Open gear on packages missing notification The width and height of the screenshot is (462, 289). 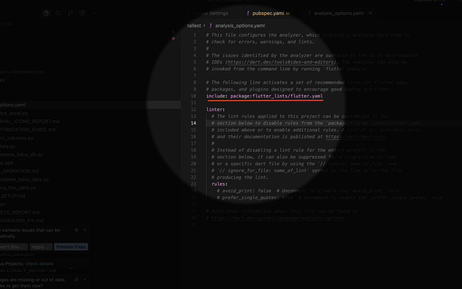(76, 280)
